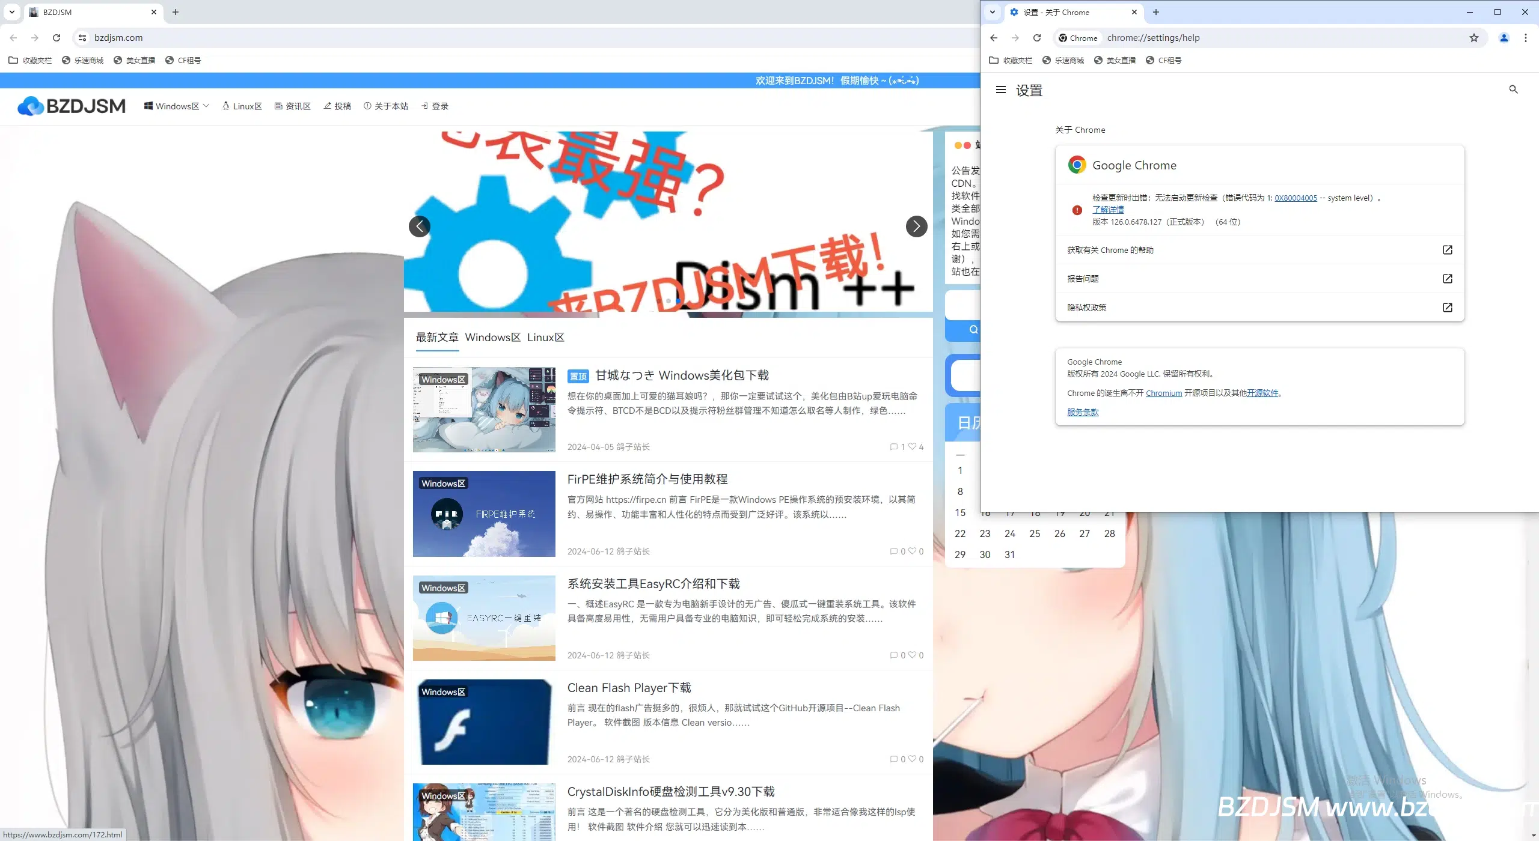Click the FirPE article thumbnail
Screen dimensions: 1539x841
[x=484, y=514]
